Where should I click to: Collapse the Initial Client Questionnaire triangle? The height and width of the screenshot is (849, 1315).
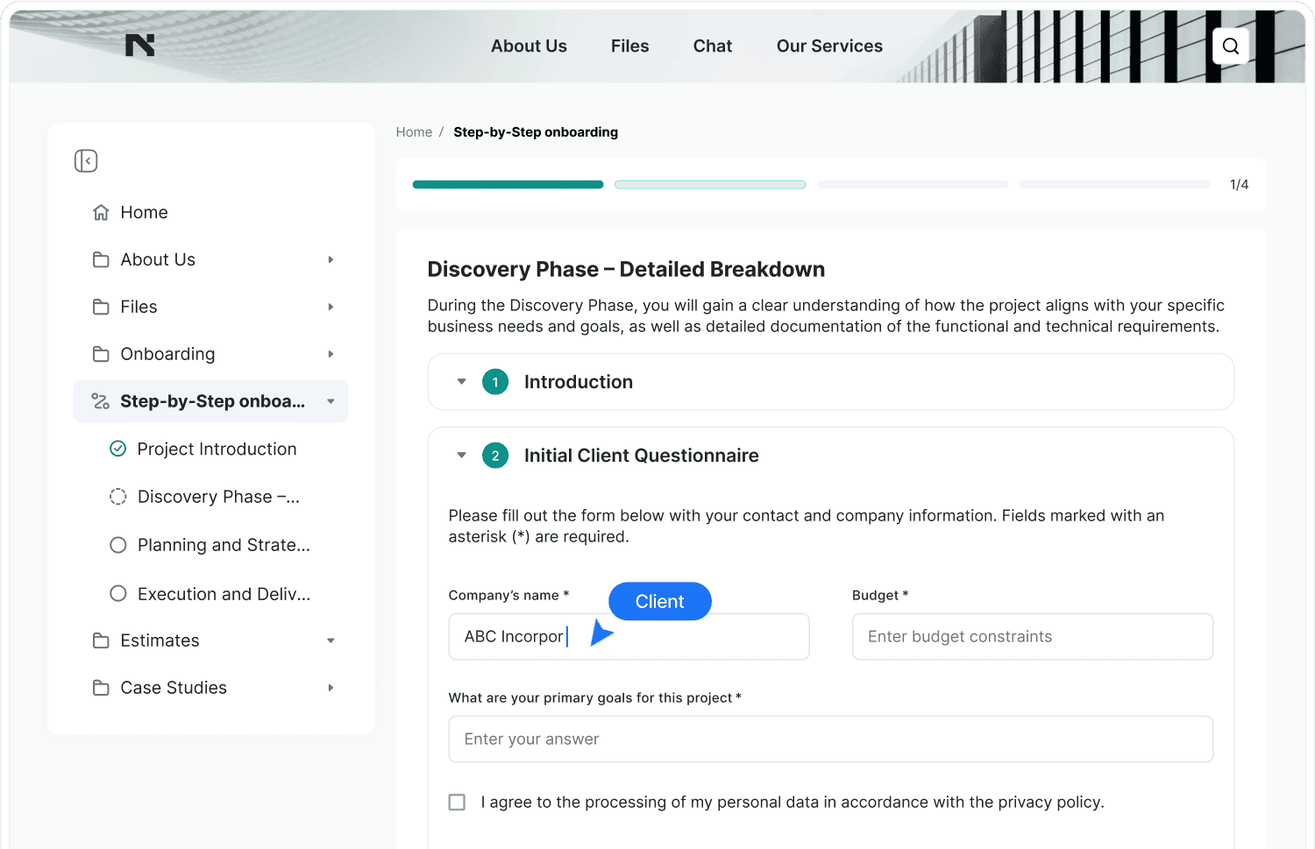461,456
